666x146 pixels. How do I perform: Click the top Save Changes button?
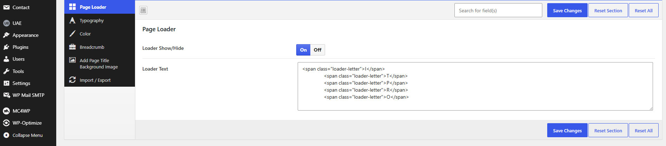click(x=567, y=11)
